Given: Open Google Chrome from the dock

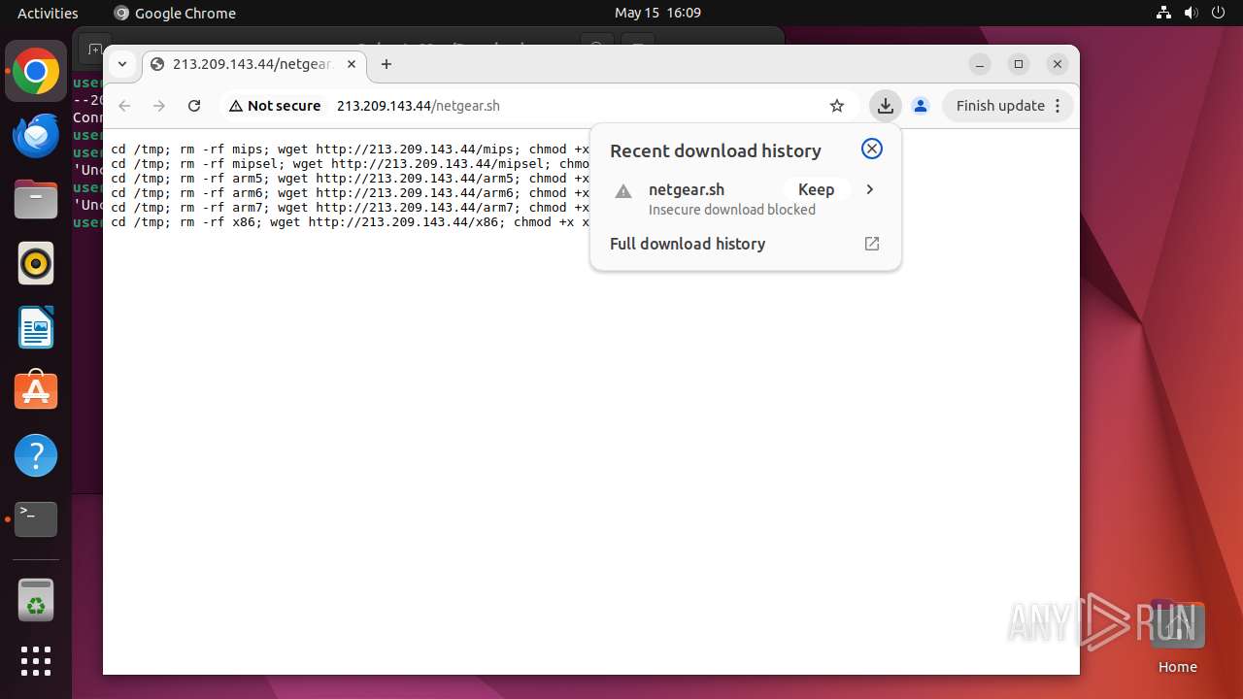Looking at the screenshot, I should point(36,72).
